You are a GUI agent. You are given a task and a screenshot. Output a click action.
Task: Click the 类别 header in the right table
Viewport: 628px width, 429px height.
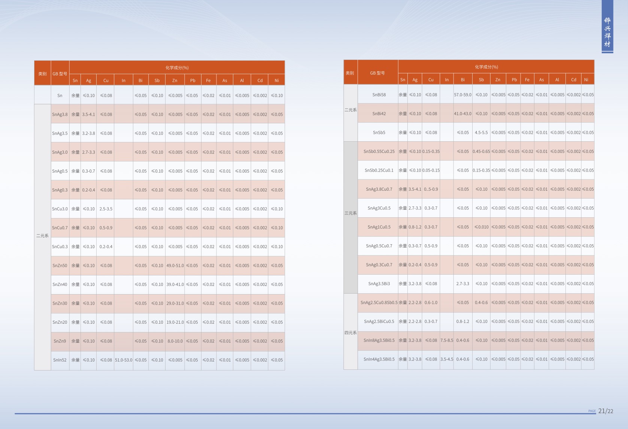350,73
